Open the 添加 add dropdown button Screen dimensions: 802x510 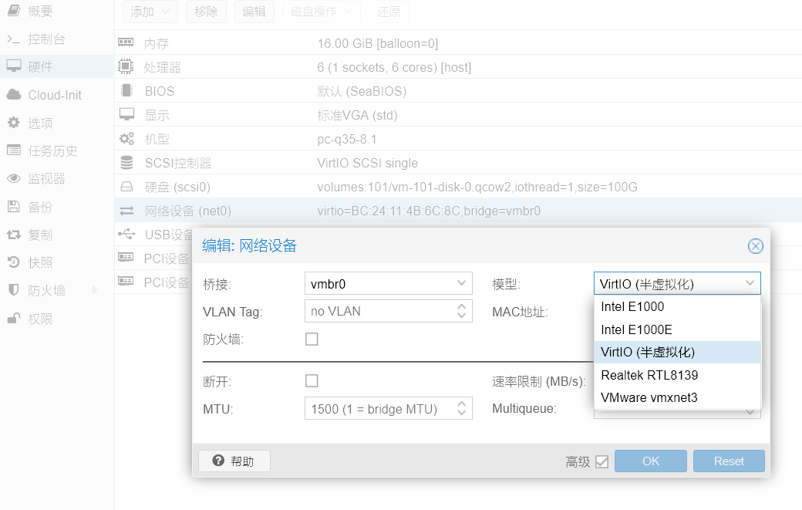point(150,12)
